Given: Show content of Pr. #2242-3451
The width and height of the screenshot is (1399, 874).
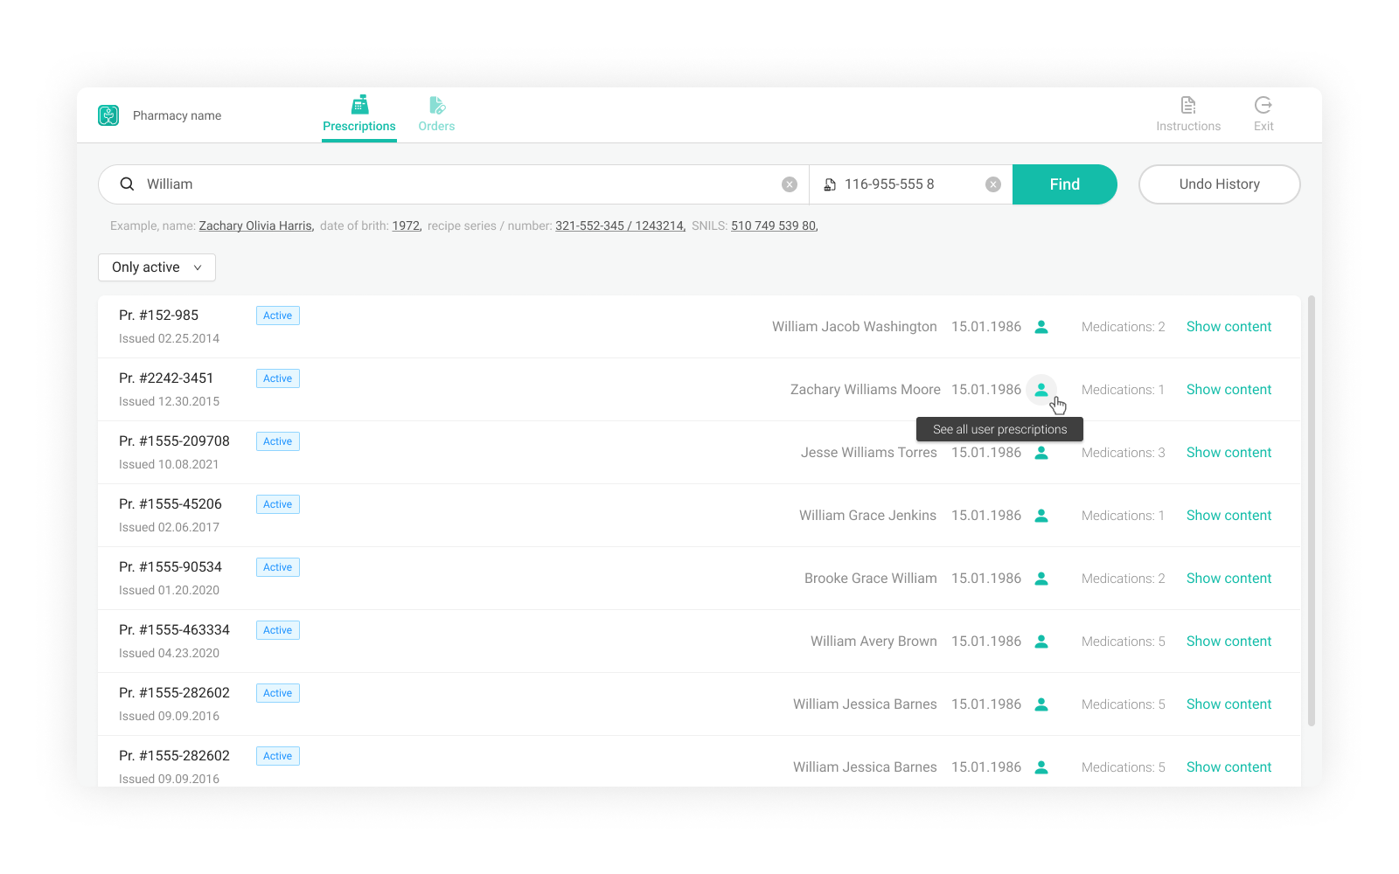Looking at the screenshot, I should tap(1228, 390).
